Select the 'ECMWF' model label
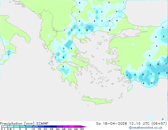 click(43, 124)
